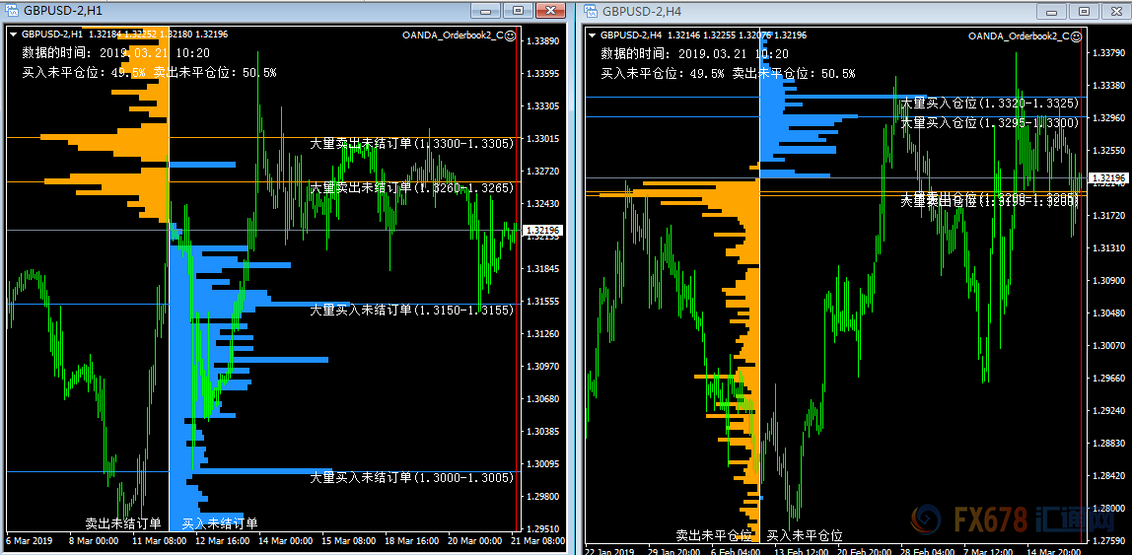The height and width of the screenshot is (555, 1132).
Task: Click the smiley expert advisor icon on the H1 chart
Action: click(511, 35)
